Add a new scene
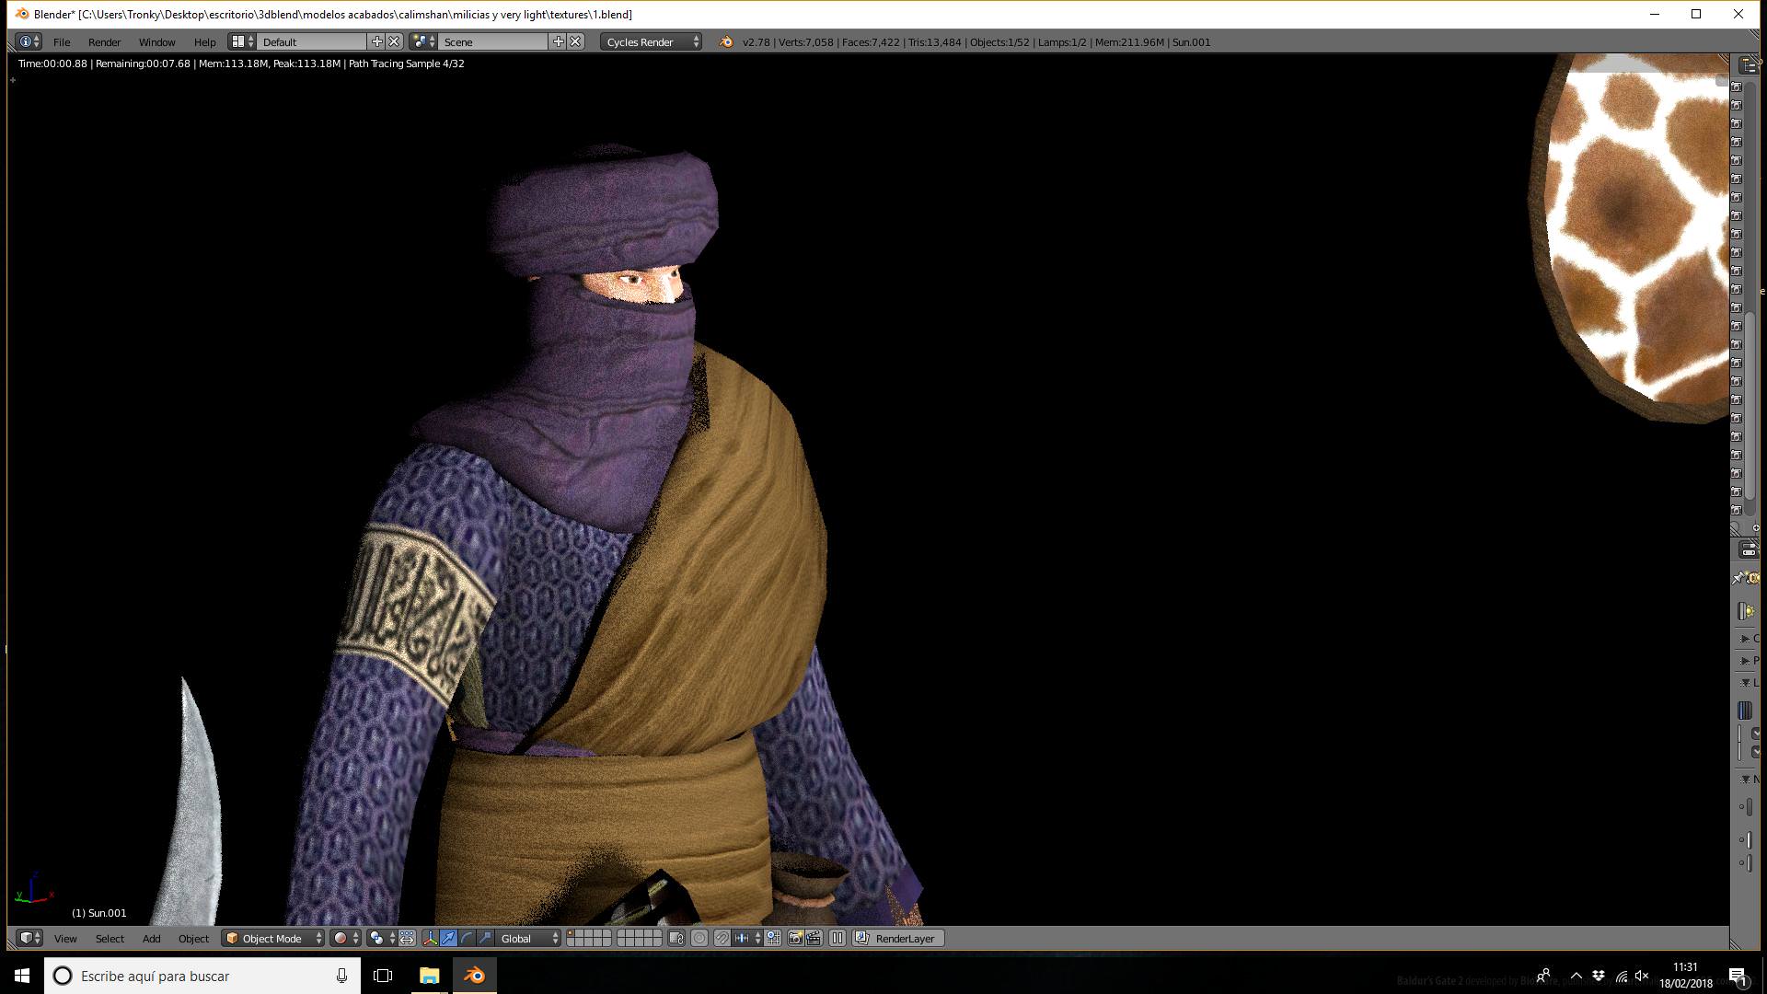The image size is (1767, 994). tap(558, 41)
